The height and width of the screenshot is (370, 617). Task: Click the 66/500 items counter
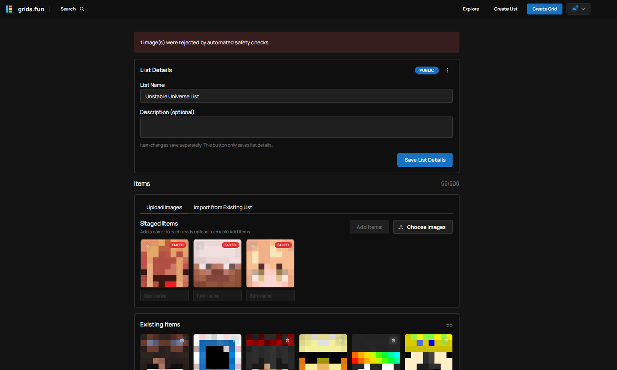[x=450, y=184]
